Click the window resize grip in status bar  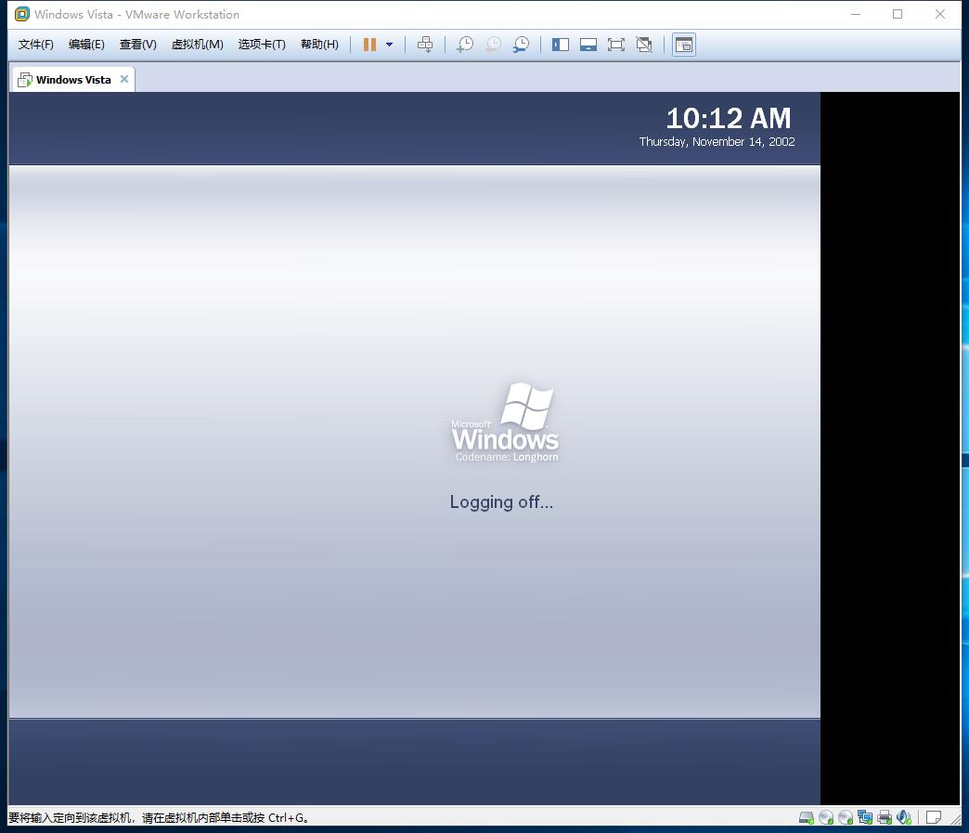coord(955,819)
